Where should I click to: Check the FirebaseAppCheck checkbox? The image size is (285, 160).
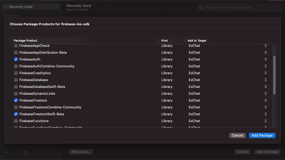16,46
